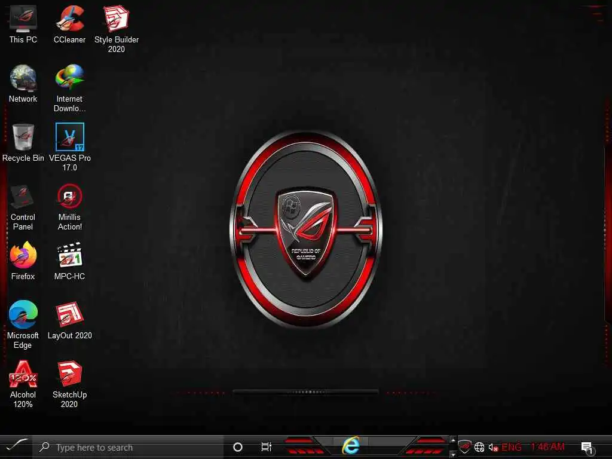Select the 'Style Builder 2020' label

(117, 44)
